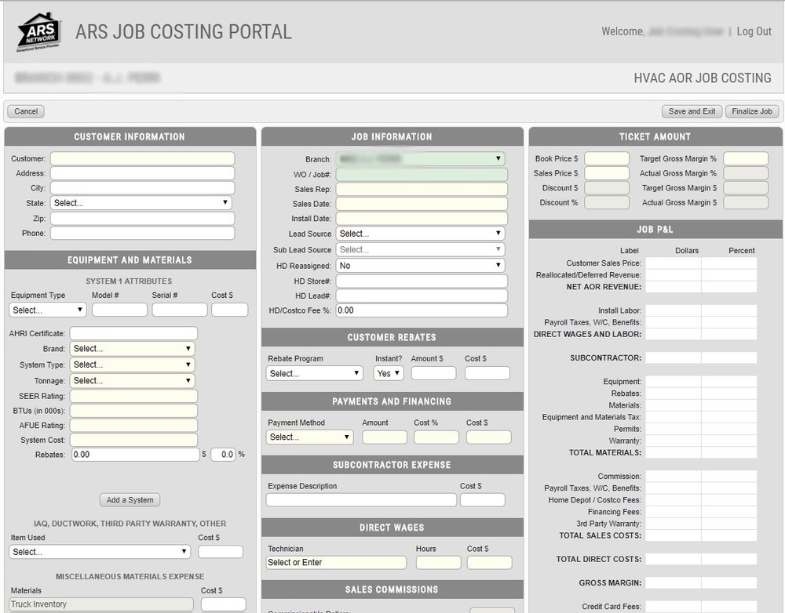Image resolution: width=785 pixels, height=613 pixels.
Task: Expand the System Type dropdown
Action: (x=132, y=365)
